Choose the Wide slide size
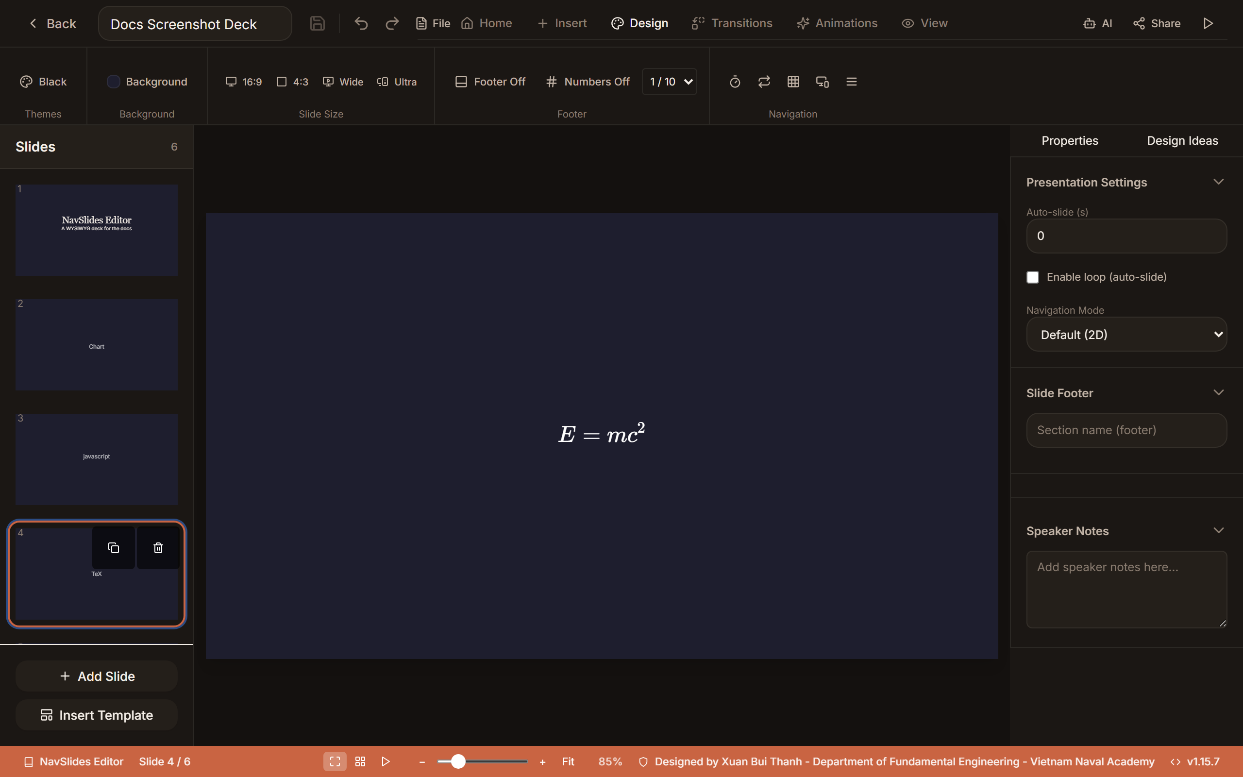The width and height of the screenshot is (1243, 777). [343, 82]
